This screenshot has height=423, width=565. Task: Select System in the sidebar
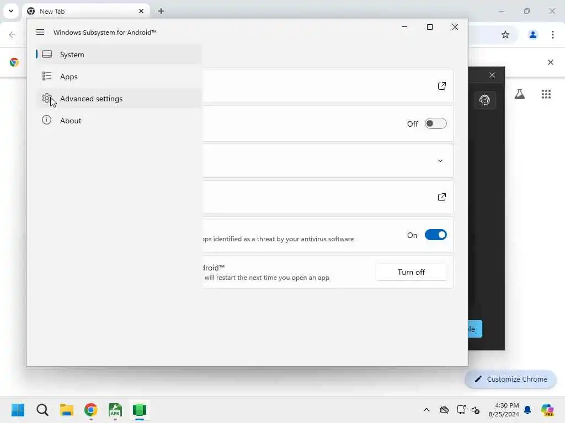coord(118,55)
